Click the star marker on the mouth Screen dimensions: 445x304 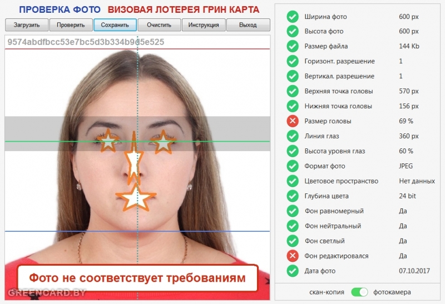pyautogui.click(x=133, y=197)
